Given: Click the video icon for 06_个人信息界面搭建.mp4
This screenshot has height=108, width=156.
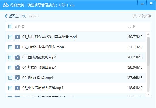Looking at the screenshot, I should pyautogui.click(x=17, y=88).
